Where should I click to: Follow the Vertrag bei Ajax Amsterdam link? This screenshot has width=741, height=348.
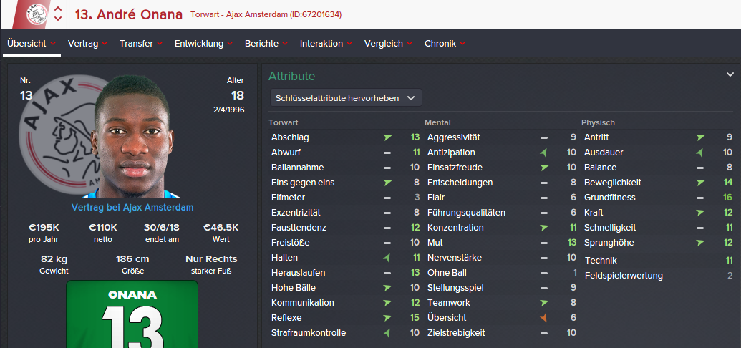132,208
